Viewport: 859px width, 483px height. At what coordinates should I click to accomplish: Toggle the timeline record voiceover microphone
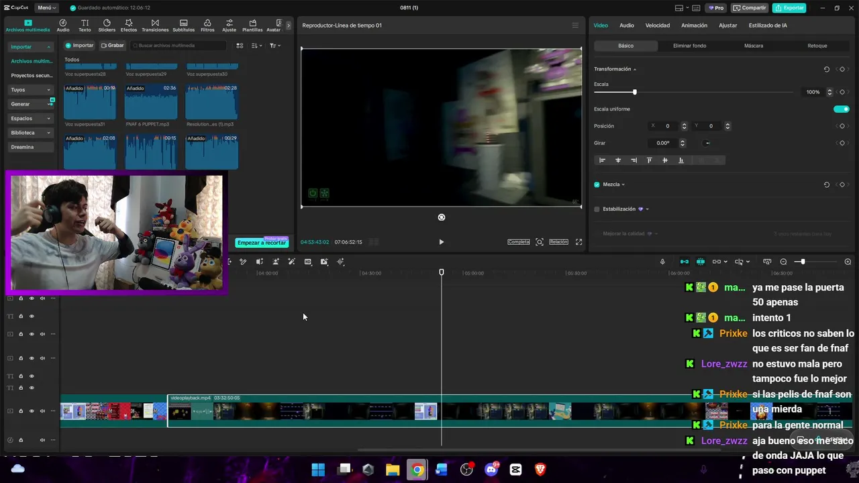pyautogui.click(x=662, y=262)
